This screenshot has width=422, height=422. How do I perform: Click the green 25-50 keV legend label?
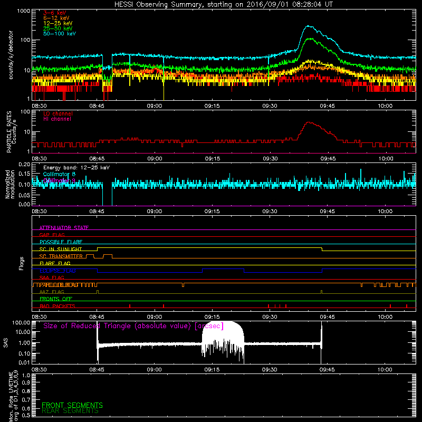tap(58, 28)
